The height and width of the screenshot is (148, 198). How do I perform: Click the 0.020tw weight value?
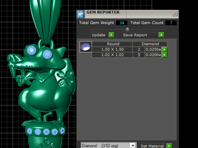point(153,55)
